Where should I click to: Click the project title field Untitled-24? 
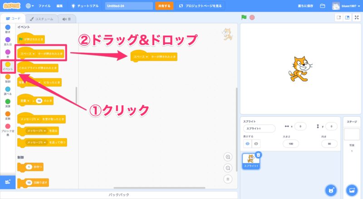pos(129,6)
